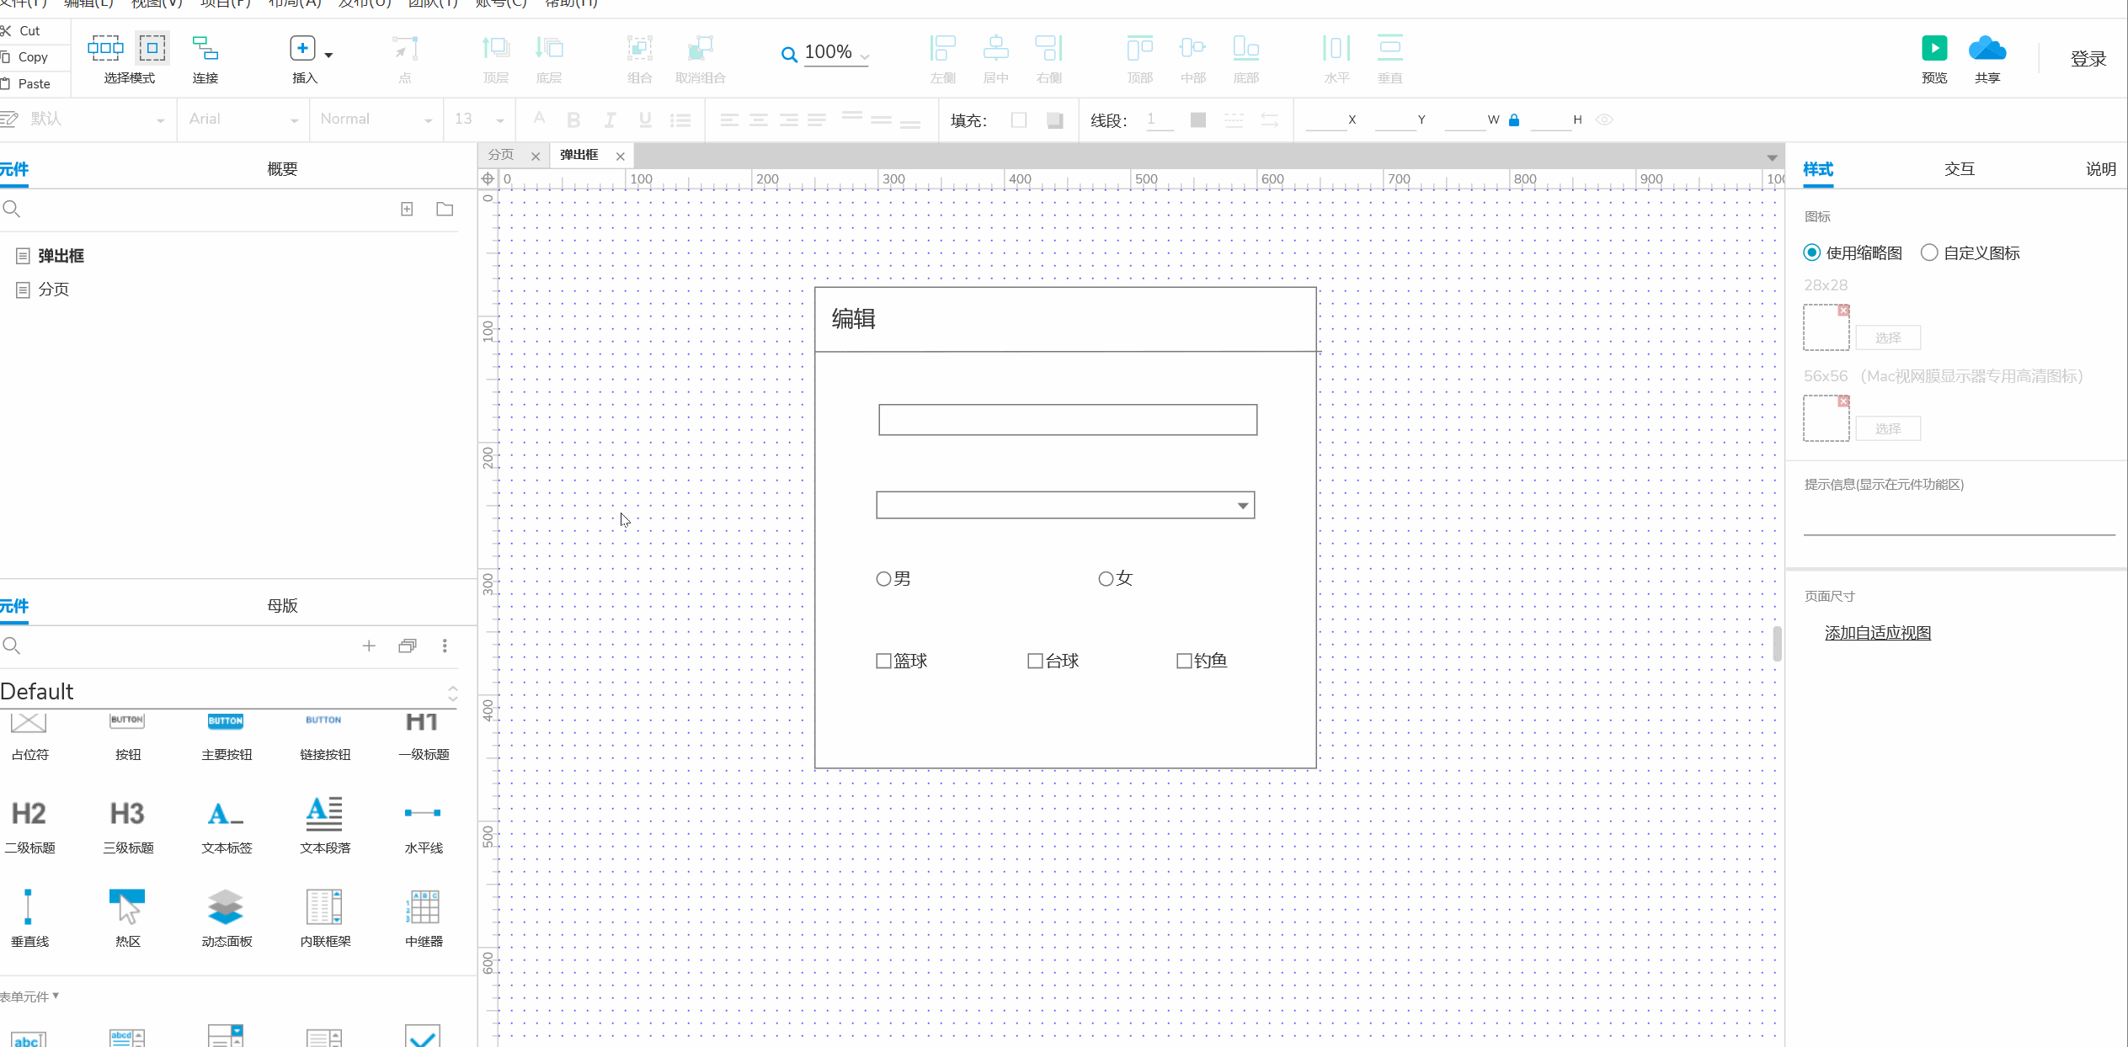Viewport: 2128px width, 1047px height.
Task: Switch to the 交互 panel tab
Action: (x=1960, y=168)
